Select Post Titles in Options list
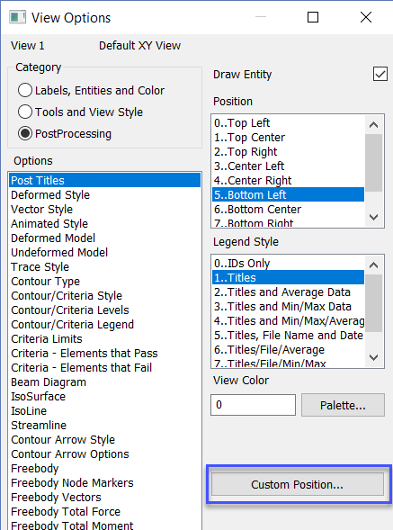Screen dimensions: 393x530 coord(104,181)
